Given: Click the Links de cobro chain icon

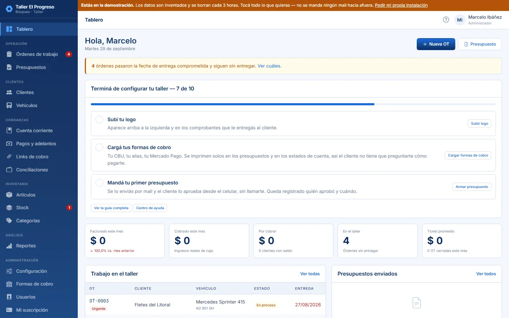Looking at the screenshot, I should coord(9,157).
